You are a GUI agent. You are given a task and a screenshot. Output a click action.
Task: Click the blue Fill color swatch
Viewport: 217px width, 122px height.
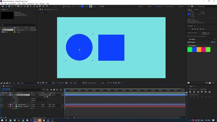82,6
